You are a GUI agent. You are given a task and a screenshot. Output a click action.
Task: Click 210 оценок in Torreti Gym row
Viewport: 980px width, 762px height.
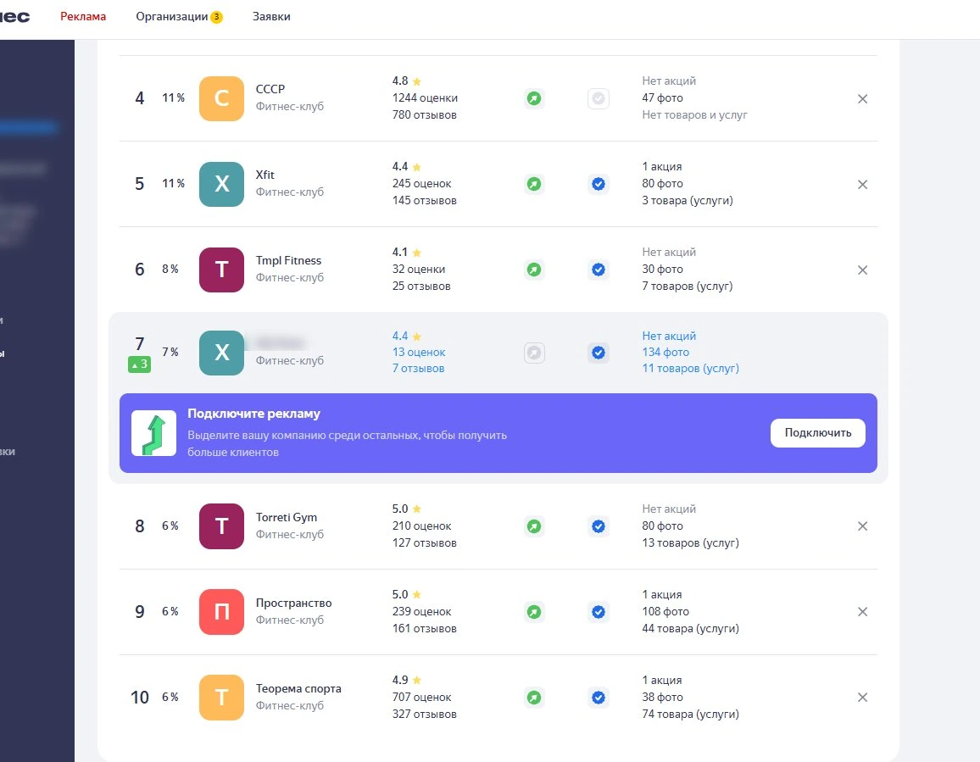(x=422, y=526)
